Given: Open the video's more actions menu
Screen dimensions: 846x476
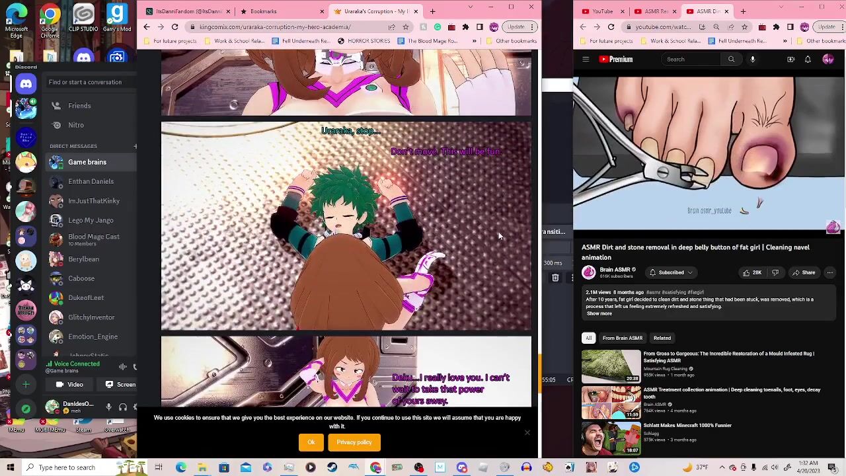Looking at the screenshot, I should [x=829, y=272].
